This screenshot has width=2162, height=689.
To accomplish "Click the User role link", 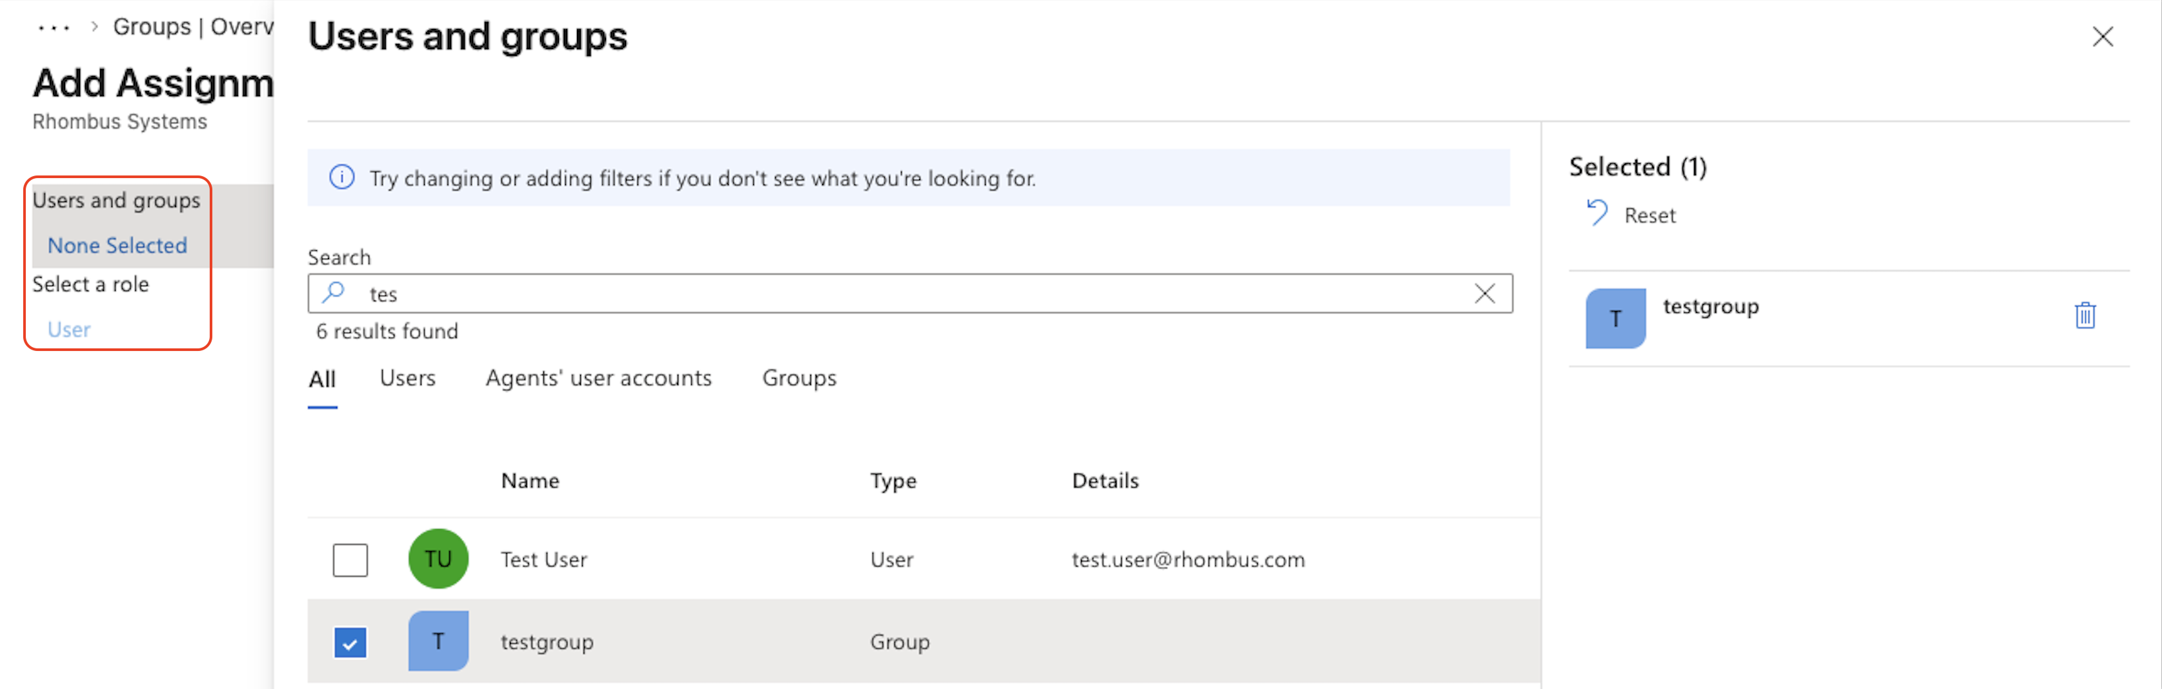I will point(69,329).
